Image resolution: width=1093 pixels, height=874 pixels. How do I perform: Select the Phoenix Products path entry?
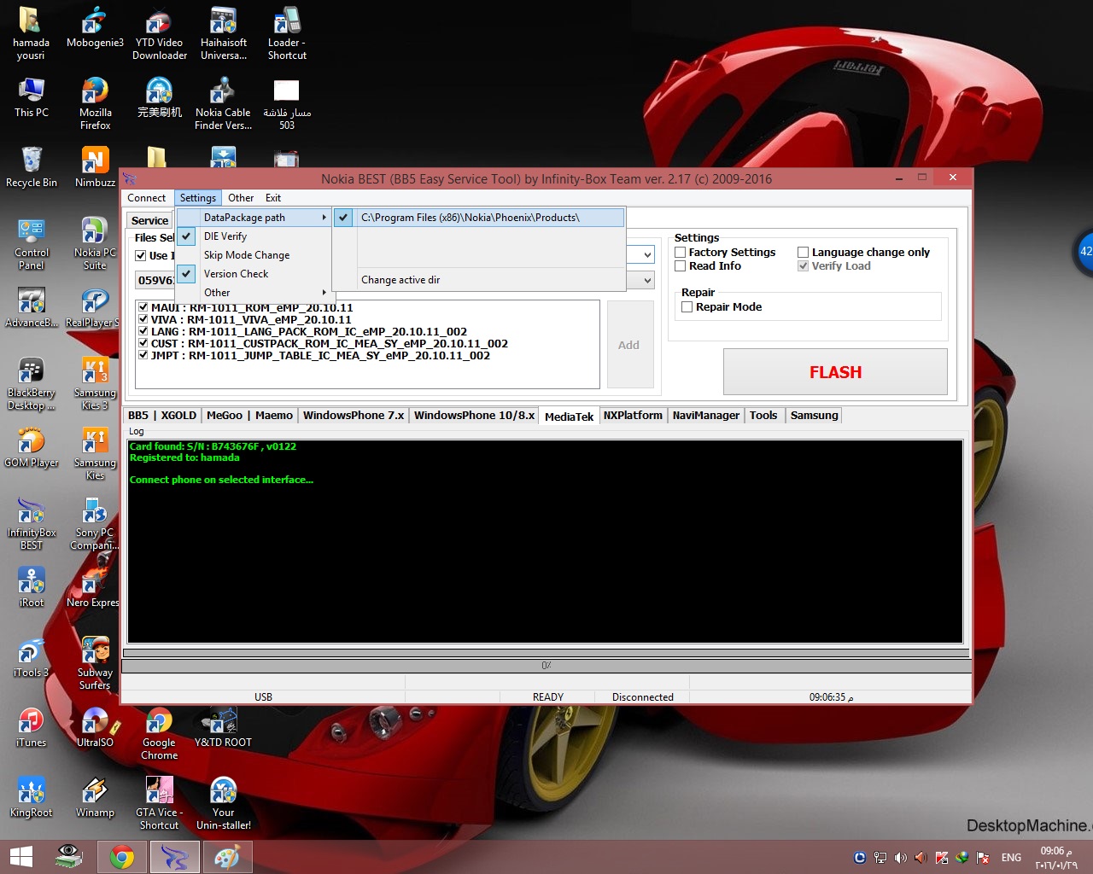point(479,218)
